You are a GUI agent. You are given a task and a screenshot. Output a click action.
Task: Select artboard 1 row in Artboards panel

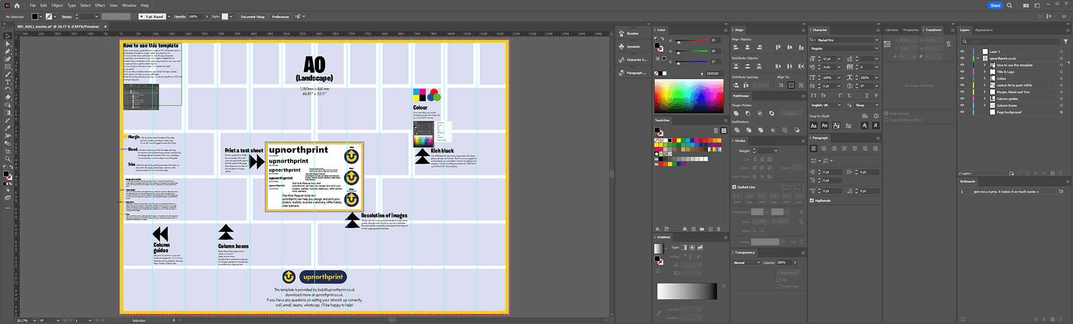click(1013, 192)
